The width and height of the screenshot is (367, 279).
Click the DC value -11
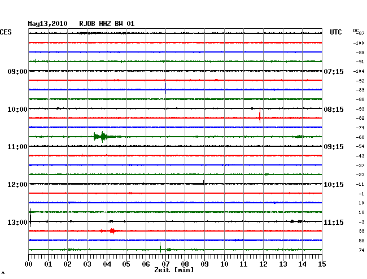tap(360, 184)
